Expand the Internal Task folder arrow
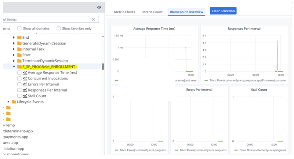Screen dimensions: 294x159 14,49
